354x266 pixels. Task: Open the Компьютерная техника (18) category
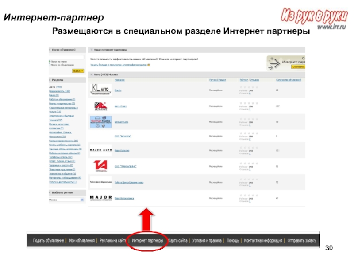point(64,141)
